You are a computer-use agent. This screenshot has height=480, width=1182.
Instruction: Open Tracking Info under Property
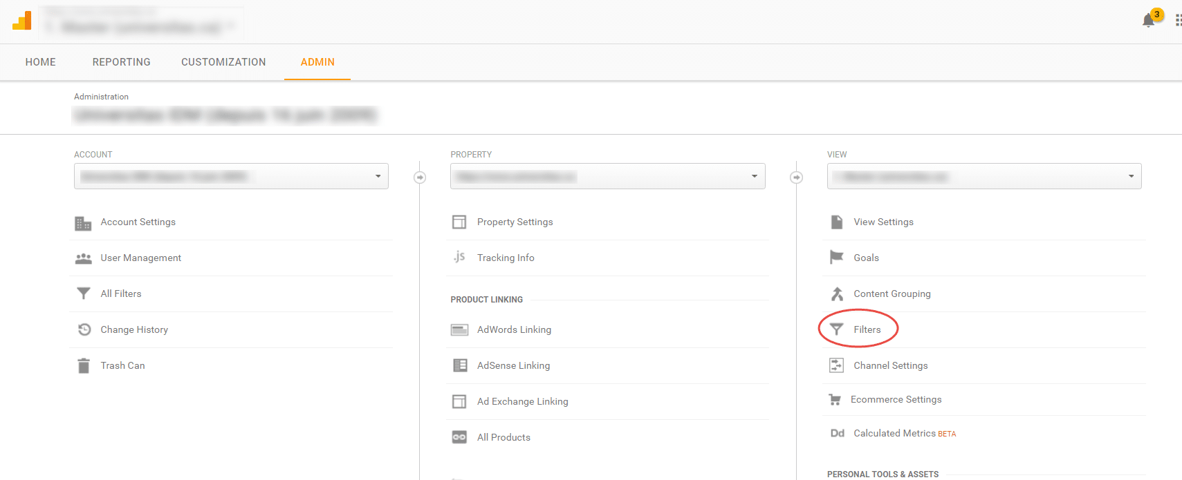[505, 258]
